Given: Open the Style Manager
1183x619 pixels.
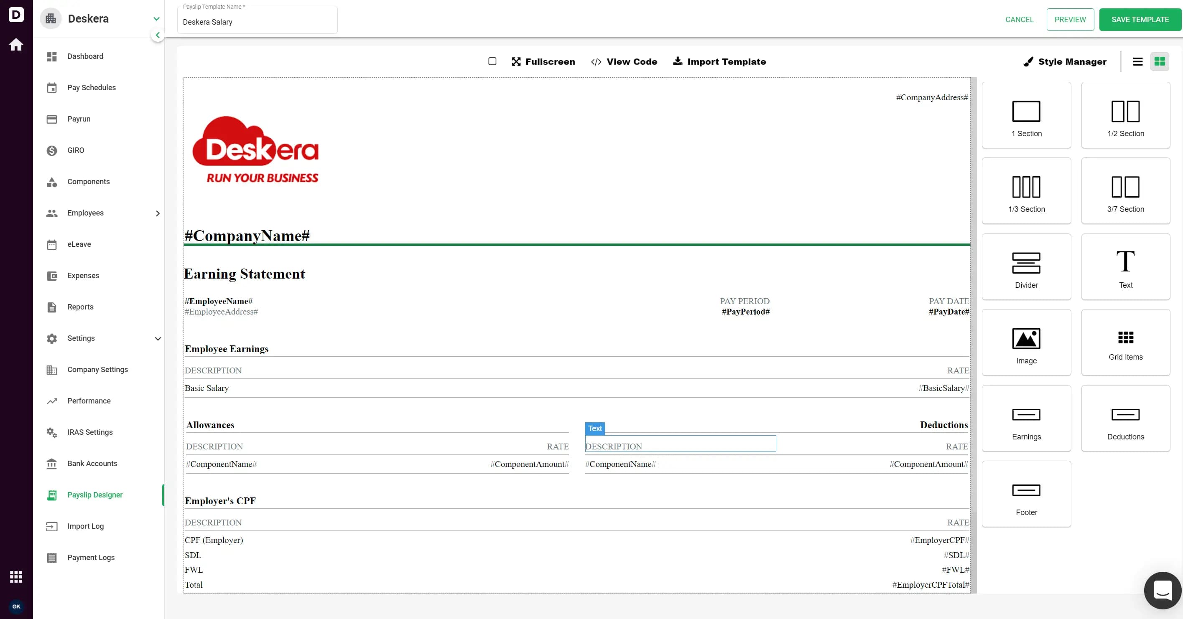Looking at the screenshot, I should (1066, 61).
